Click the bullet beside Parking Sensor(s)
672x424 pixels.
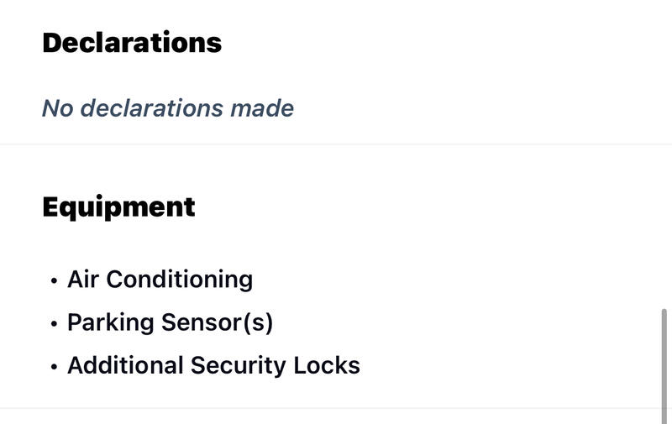pyautogui.click(x=54, y=324)
